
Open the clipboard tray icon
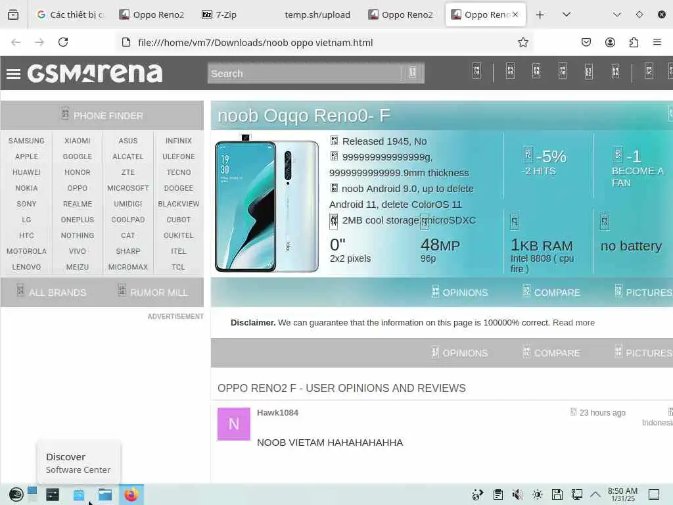click(498, 494)
